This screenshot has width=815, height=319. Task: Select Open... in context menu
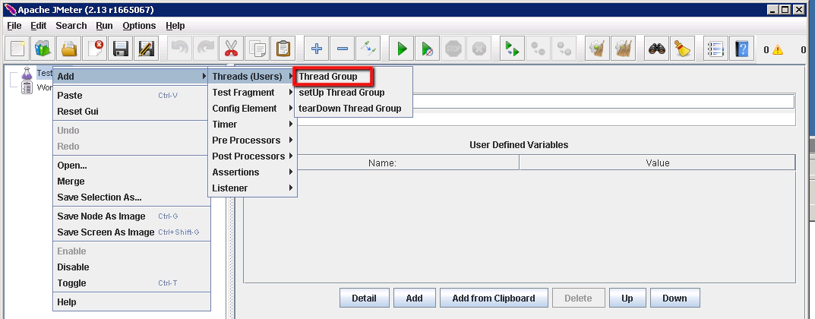pyautogui.click(x=131, y=166)
